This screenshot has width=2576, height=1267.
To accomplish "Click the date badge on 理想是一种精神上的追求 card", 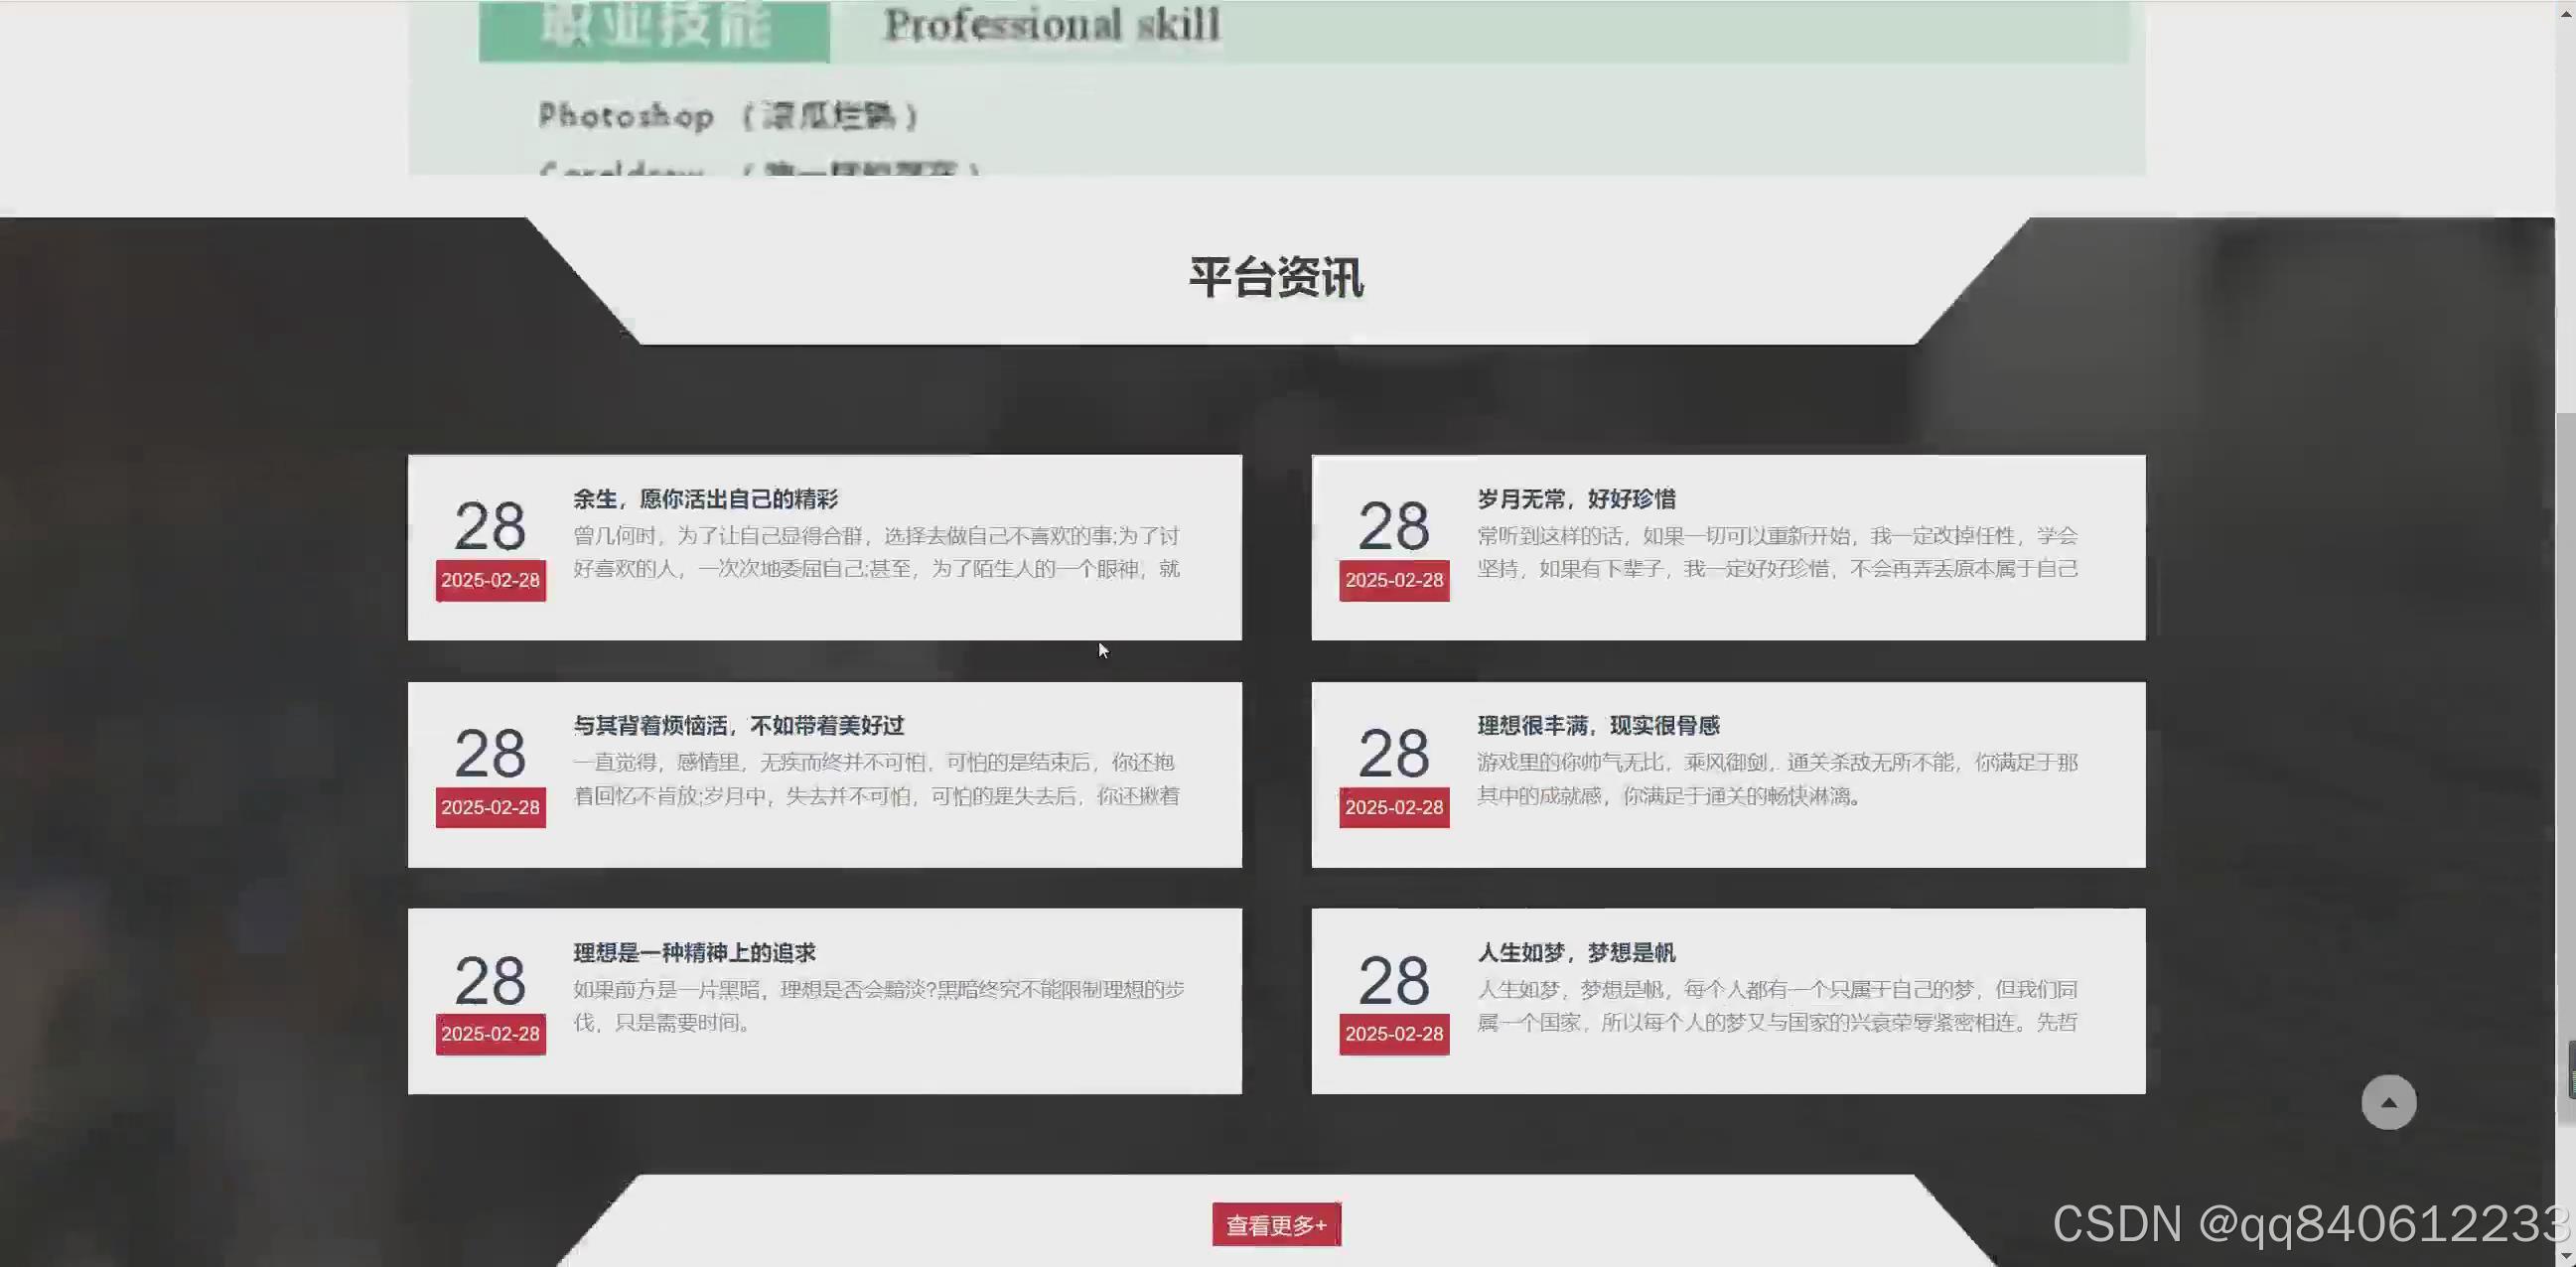I will (489, 1034).
